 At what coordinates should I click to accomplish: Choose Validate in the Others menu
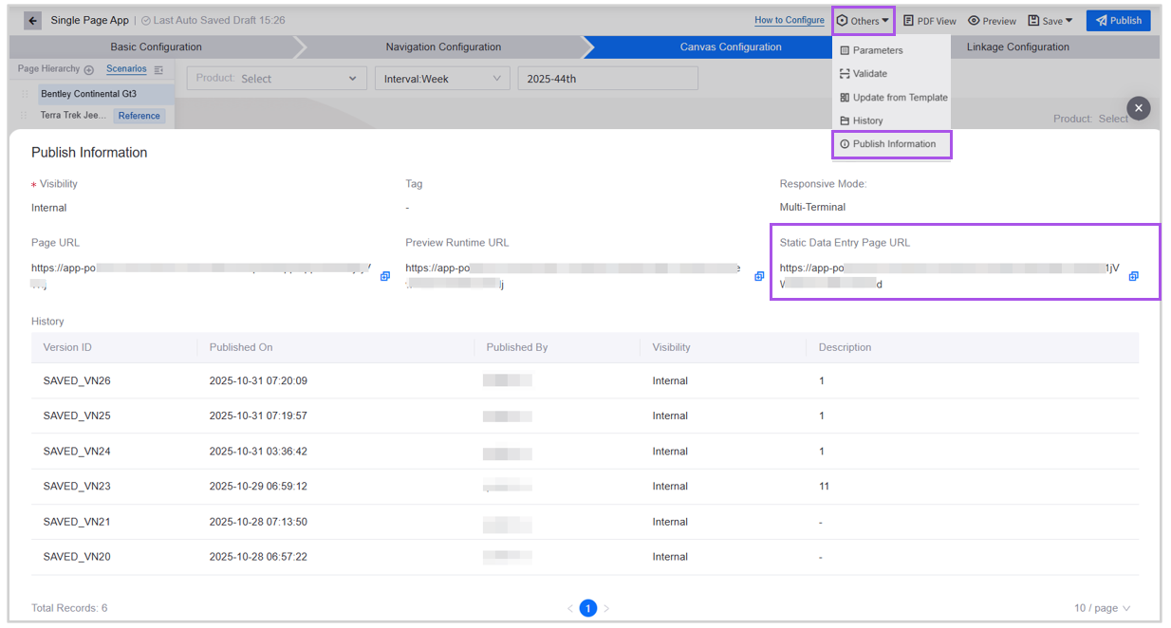coord(869,74)
